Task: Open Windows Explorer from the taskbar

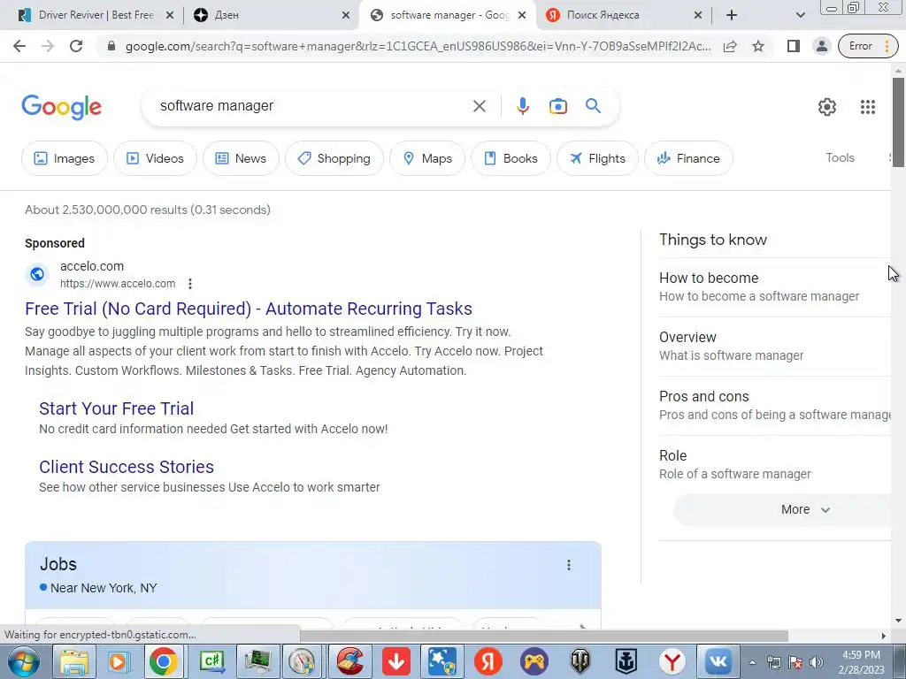Action: (74, 661)
